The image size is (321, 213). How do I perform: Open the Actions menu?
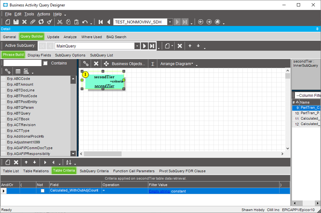[x=43, y=14]
